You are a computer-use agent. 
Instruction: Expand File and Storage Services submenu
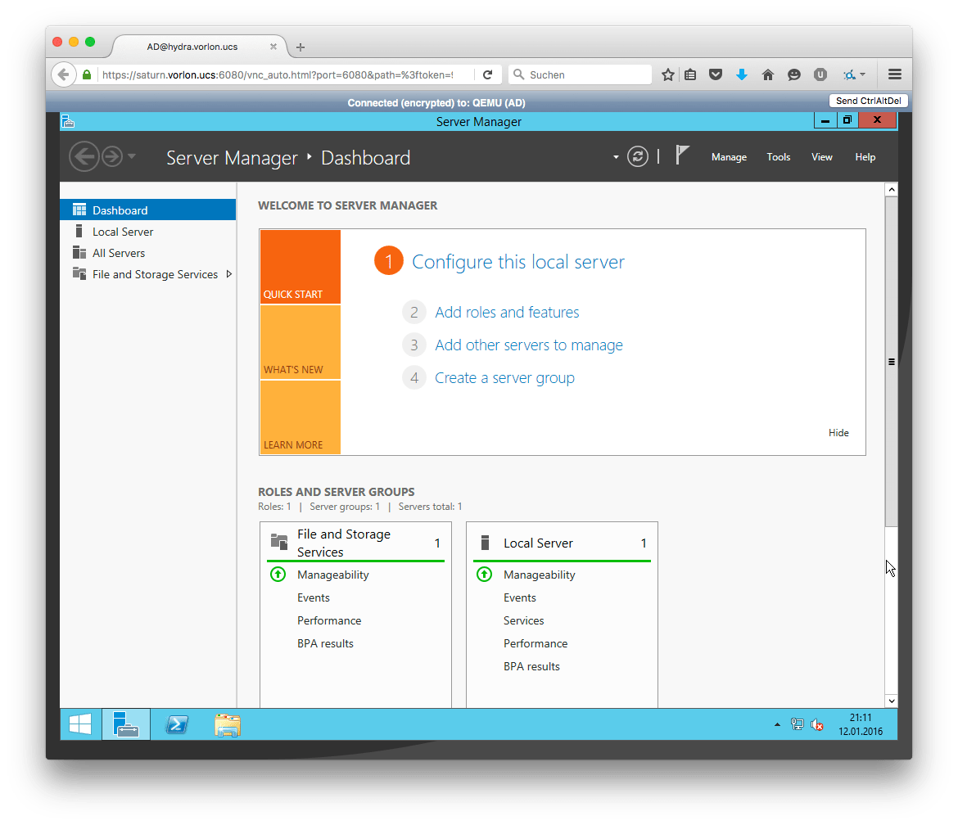[228, 274]
